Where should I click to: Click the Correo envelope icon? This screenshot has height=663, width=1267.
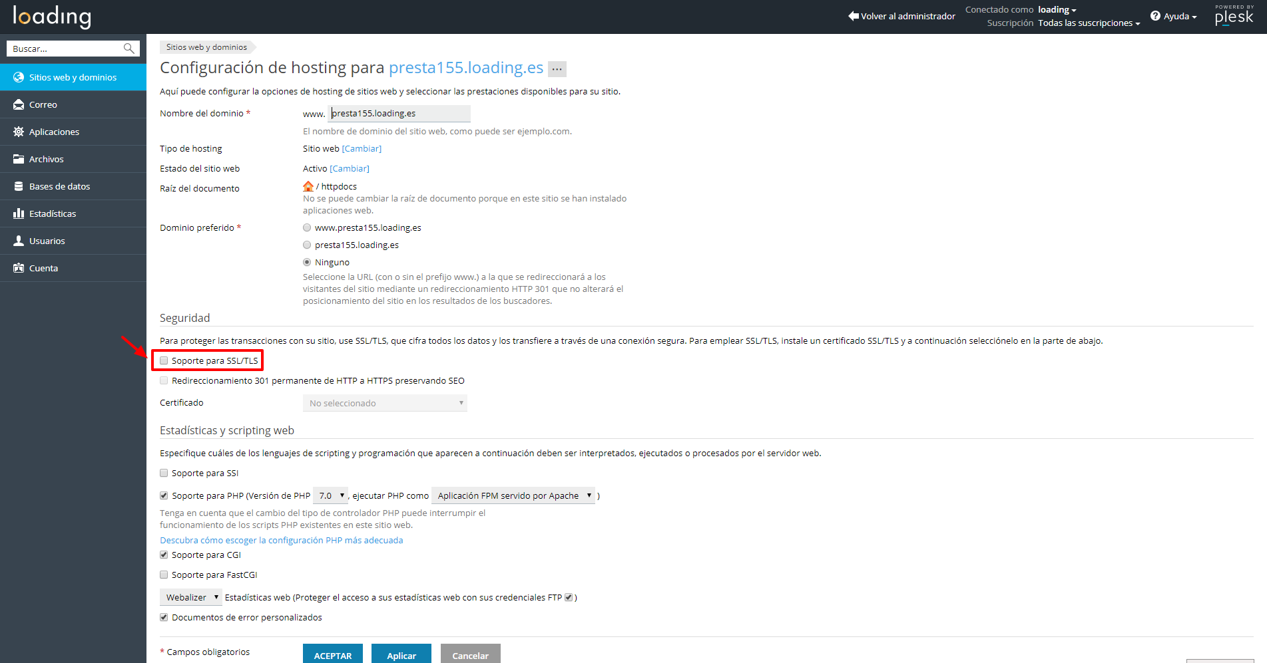19,104
